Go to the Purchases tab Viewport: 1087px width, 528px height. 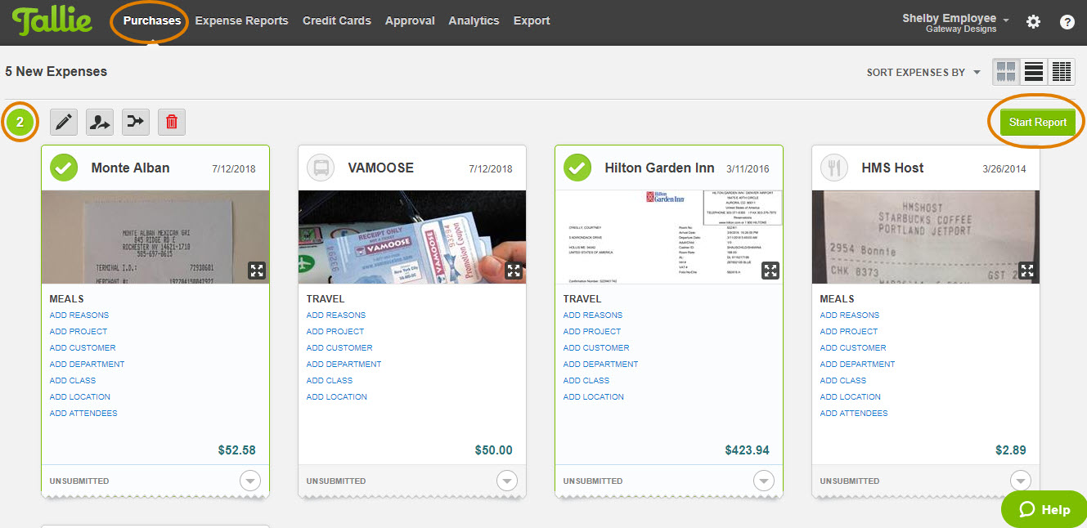tap(152, 20)
